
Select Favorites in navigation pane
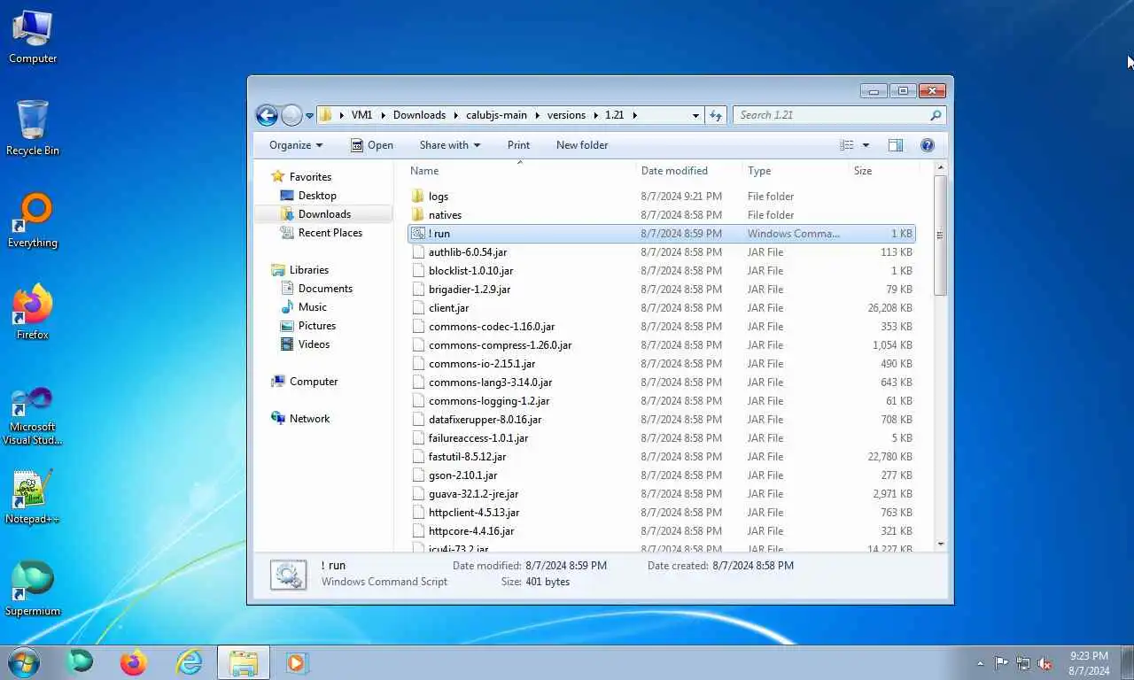310,177
